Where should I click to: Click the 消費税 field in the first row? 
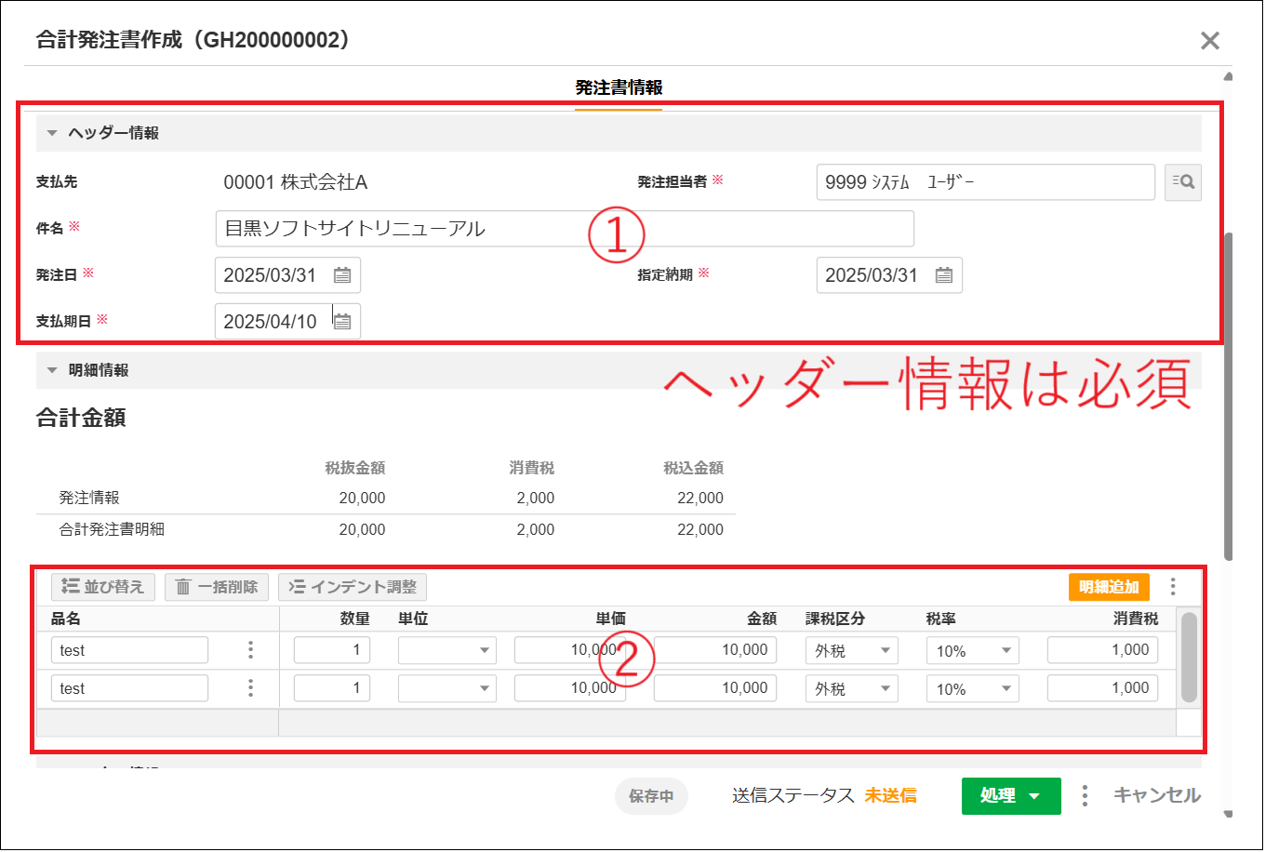1103,650
